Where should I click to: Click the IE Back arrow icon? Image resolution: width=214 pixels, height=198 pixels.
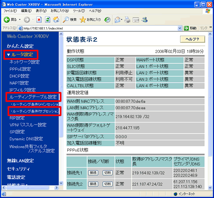(7, 20)
